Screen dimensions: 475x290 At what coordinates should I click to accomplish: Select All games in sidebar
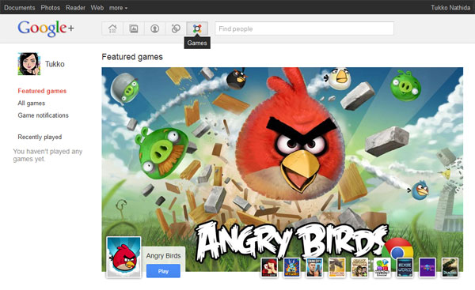[31, 103]
